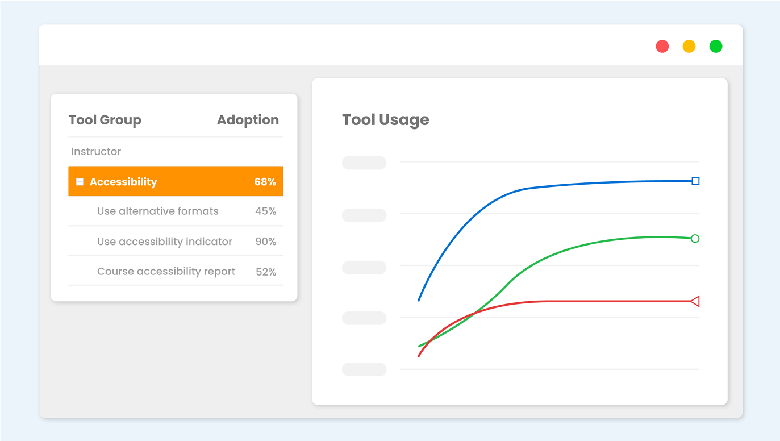Click the bottom gray axis label placeholder
This screenshot has width=780, height=441.
[x=364, y=369]
